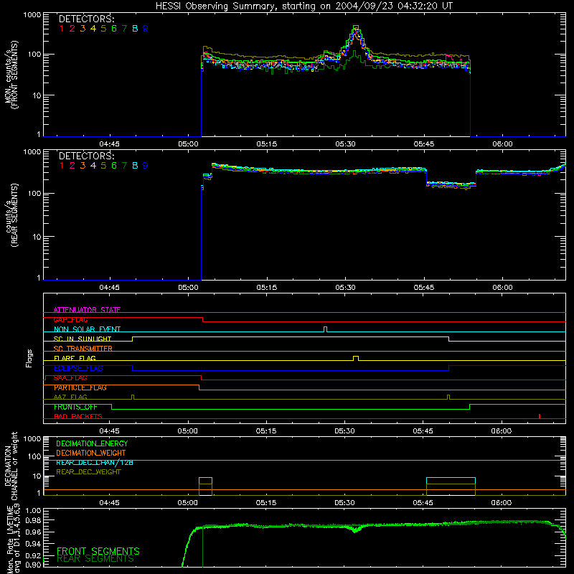Click the 05:45 tick label under the rear segments plot
The height and width of the screenshot is (574, 574).
[x=424, y=288]
